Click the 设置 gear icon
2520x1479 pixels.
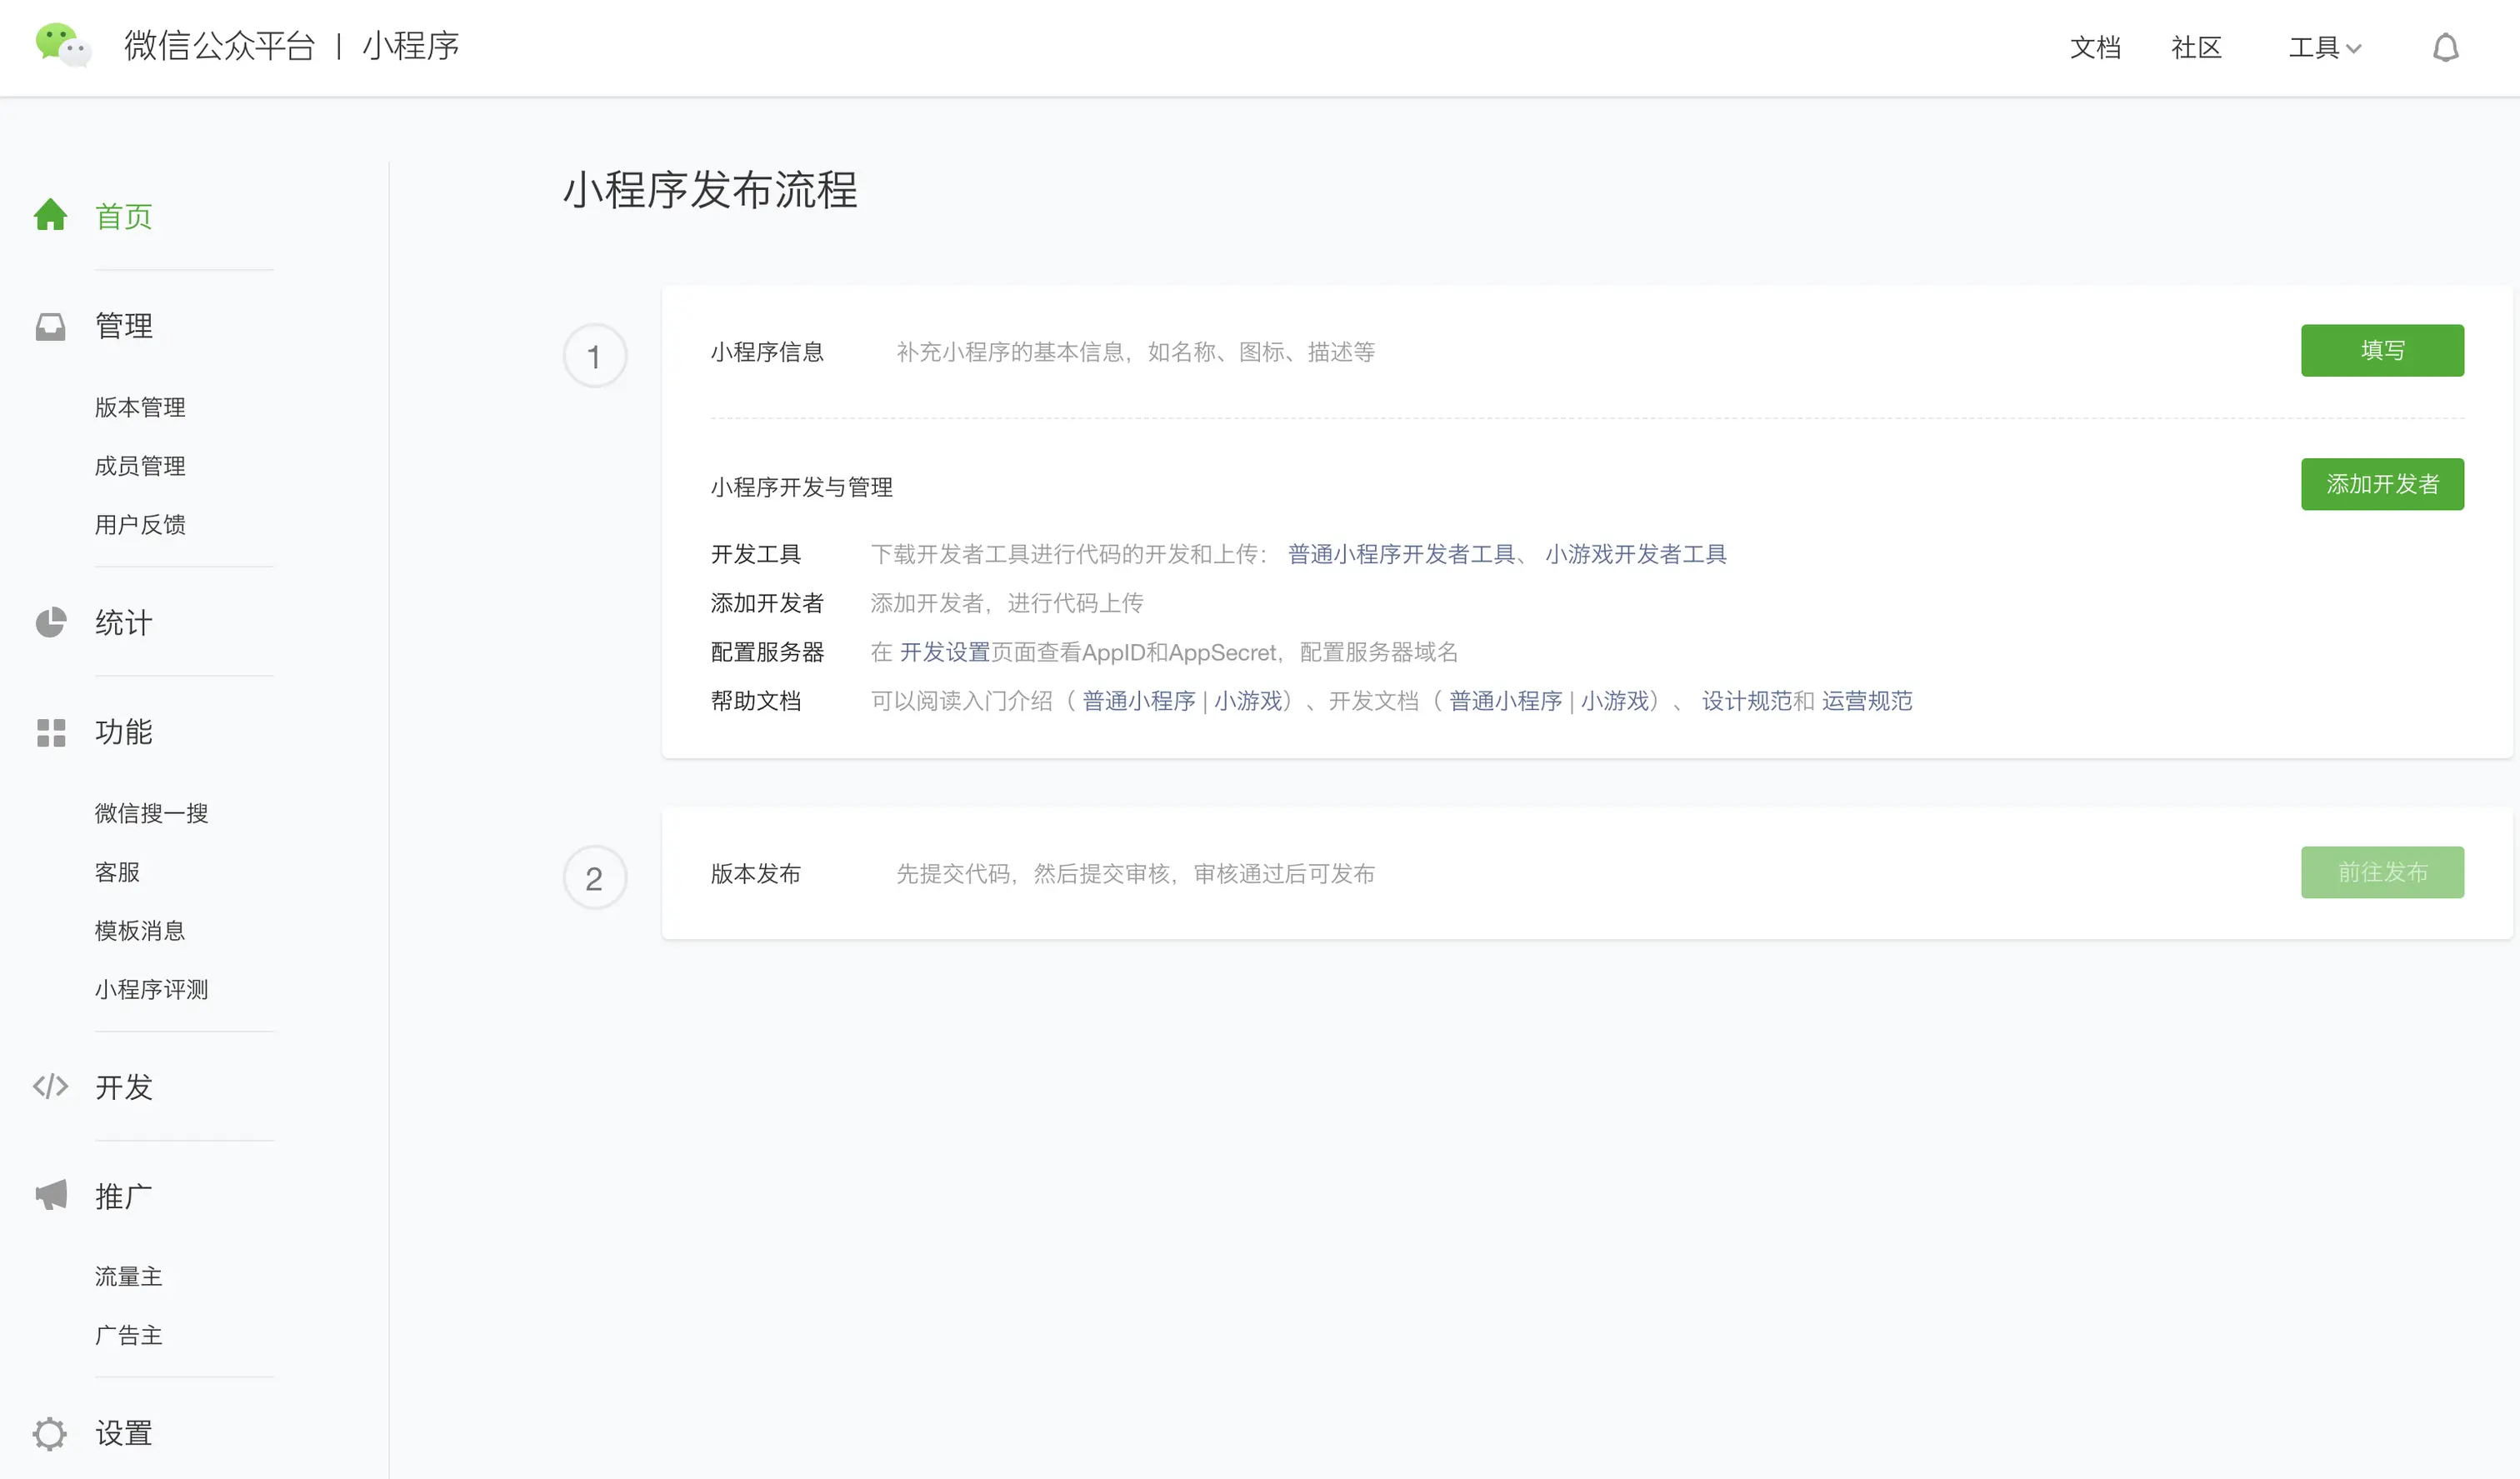(x=51, y=1433)
